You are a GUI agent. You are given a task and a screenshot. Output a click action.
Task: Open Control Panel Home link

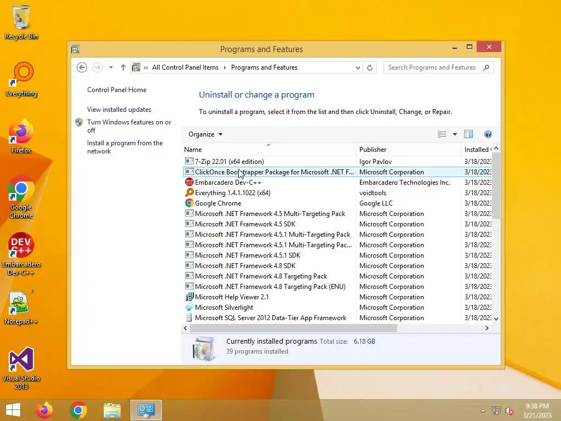117,90
